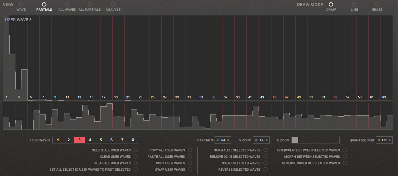This screenshot has width=398, height=176.
Task: Click Interpolate Between Selected Waves button
Action: pos(345,150)
